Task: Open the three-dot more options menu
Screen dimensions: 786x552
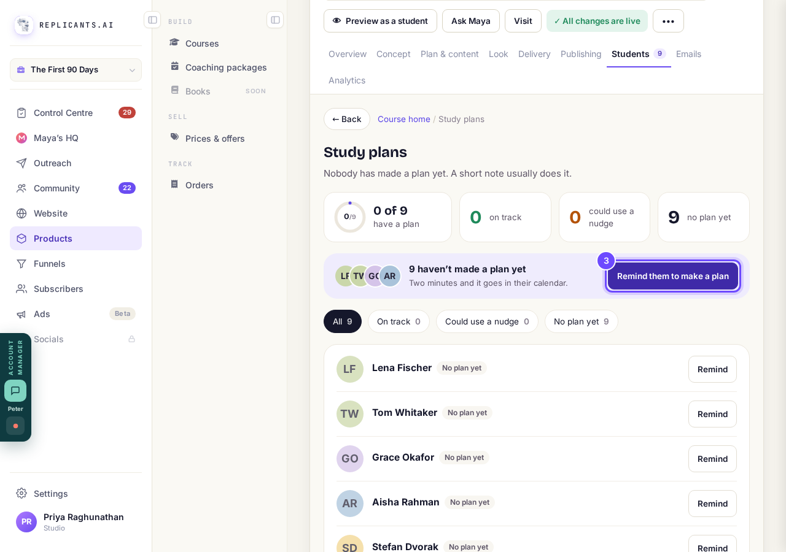Action: [x=668, y=21]
